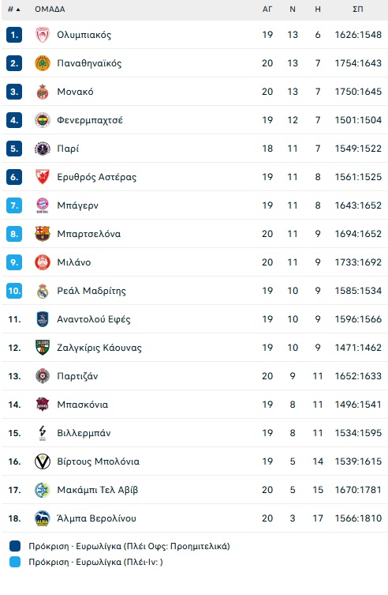The width and height of the screenshot is (388, 595).
Task: Click the Barcelona team crest
Action: (x=43, y=234)
